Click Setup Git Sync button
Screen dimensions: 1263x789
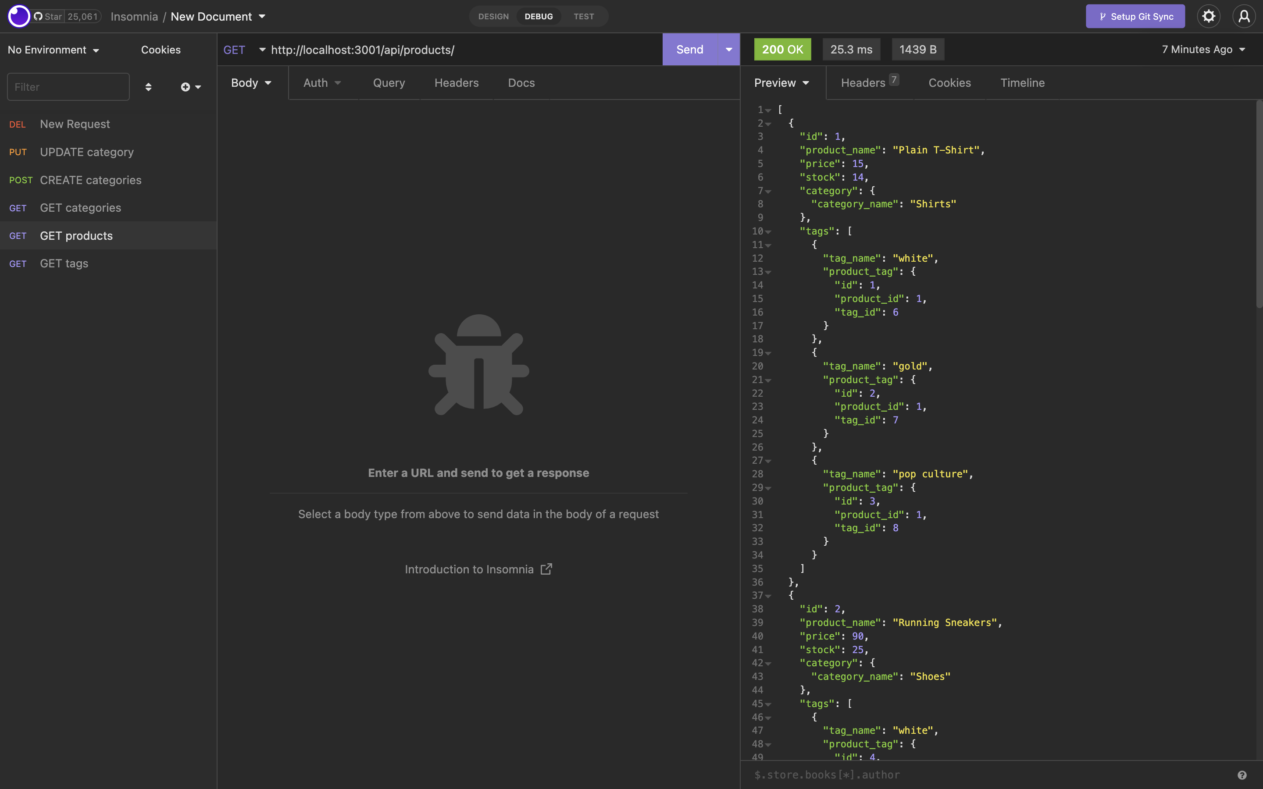click(1135, 16)
